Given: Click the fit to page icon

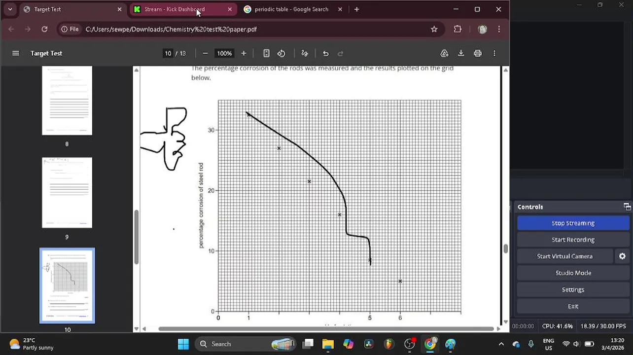Looking at the screenshot, I should pos(266,53).
